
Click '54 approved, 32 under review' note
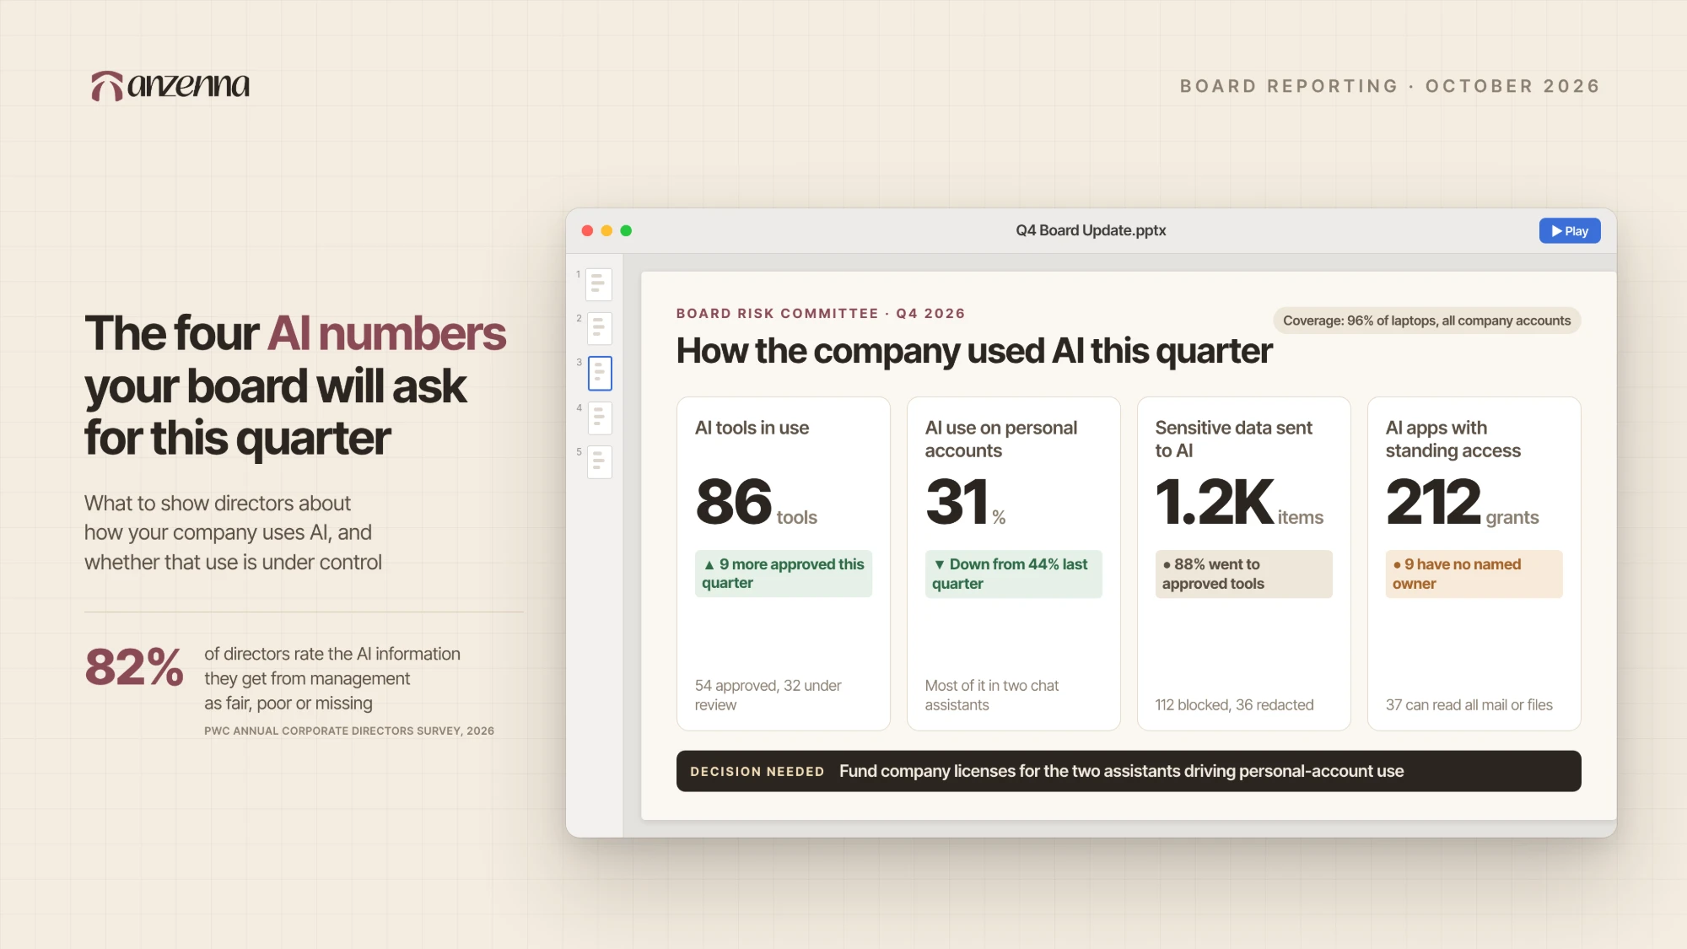click(768, 695)
